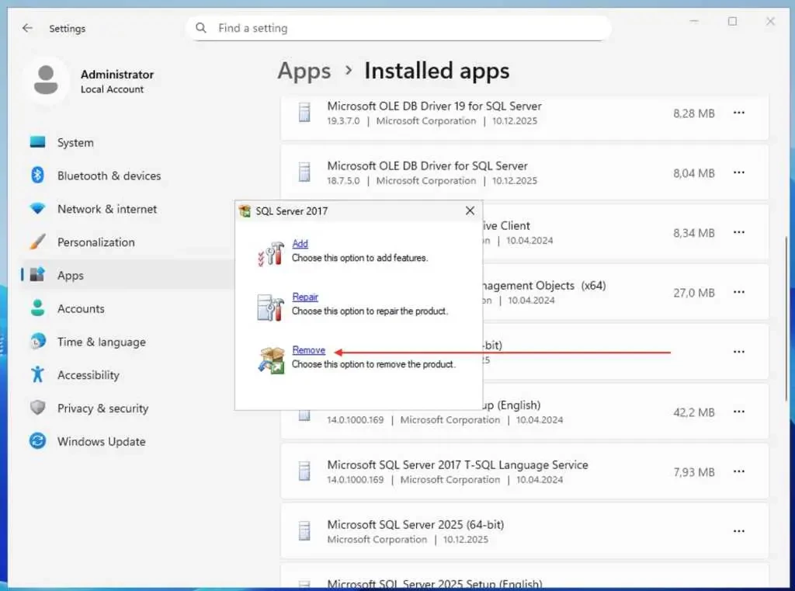Open more options for SQL Server 2025 (64-bit)
Viewport: 795px width, 591px height.
(738, 531)
